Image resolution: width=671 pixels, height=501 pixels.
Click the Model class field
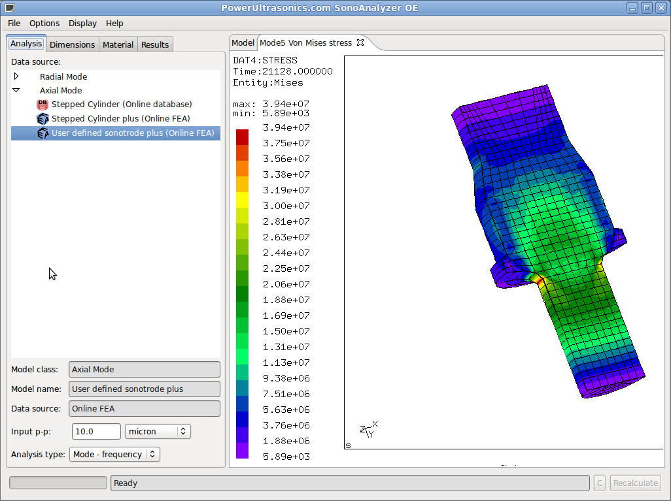(x=145, y=369)
